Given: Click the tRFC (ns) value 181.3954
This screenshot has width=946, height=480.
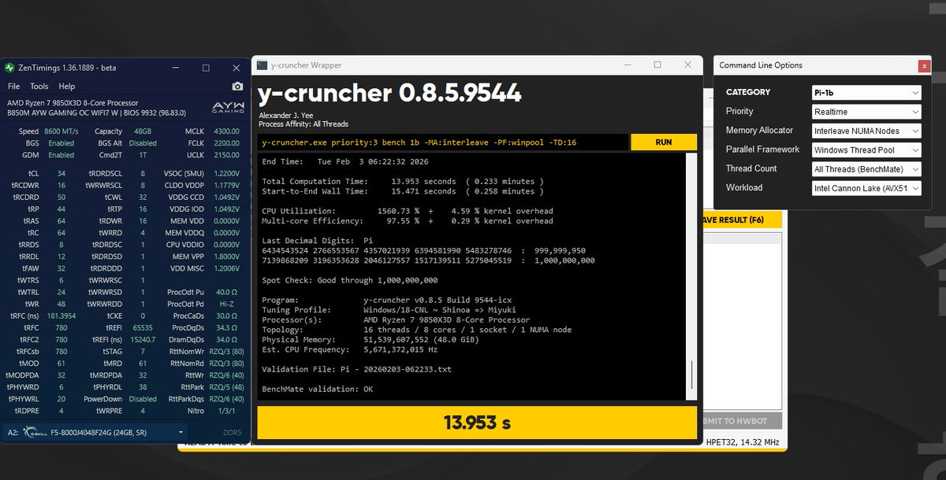Looking at the screenshot, I should pyautogui.click(x=61, y=316).
